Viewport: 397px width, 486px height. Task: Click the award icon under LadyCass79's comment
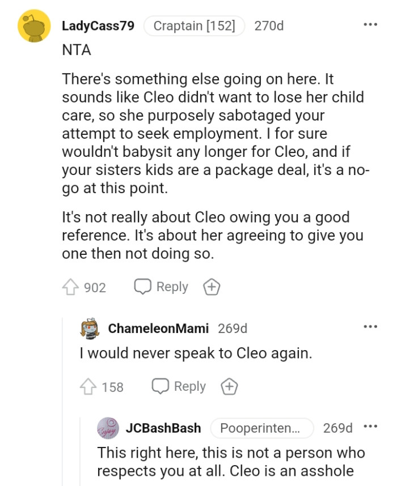[x=212, y=287]
